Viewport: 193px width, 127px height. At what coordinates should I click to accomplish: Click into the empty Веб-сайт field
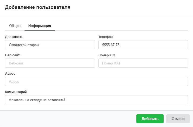click(x=50, y=63)
